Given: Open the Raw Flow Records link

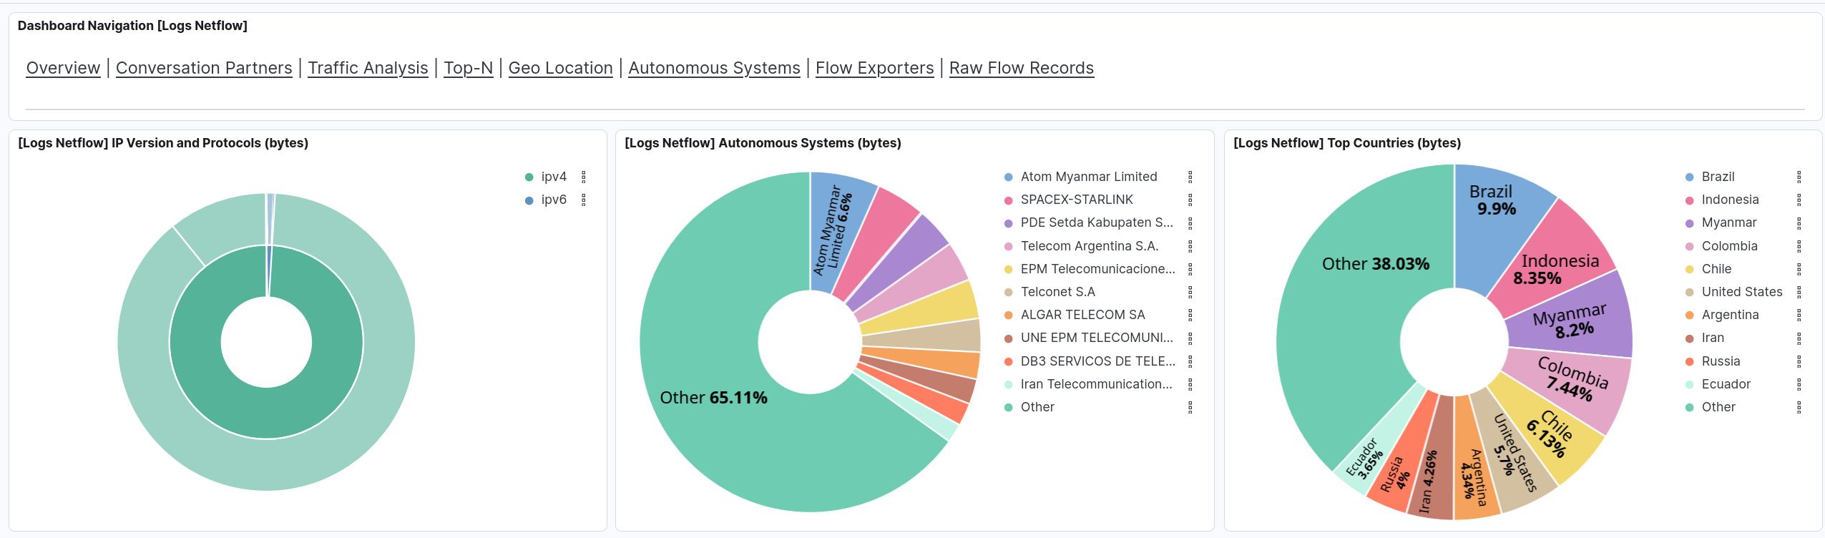Looking at the screenshot, I should (x=1021, y=68).
